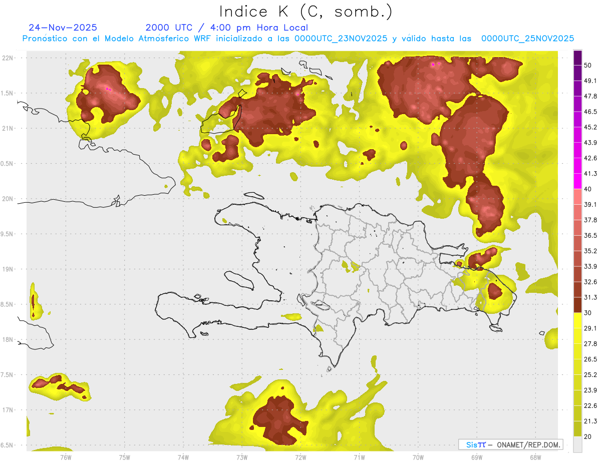Screen dimensions: 601x464
Task: Click the 33.9 value on color scale
Action: coord(590,266)
